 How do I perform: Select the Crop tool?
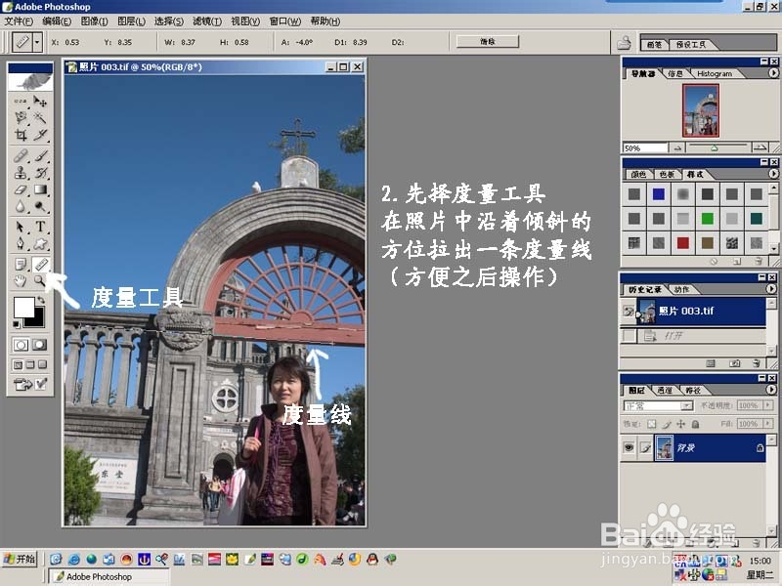point(21,135)
